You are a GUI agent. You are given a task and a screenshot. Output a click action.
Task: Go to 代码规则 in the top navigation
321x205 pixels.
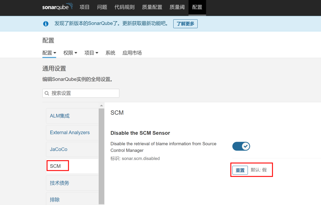tap(125, 7)
